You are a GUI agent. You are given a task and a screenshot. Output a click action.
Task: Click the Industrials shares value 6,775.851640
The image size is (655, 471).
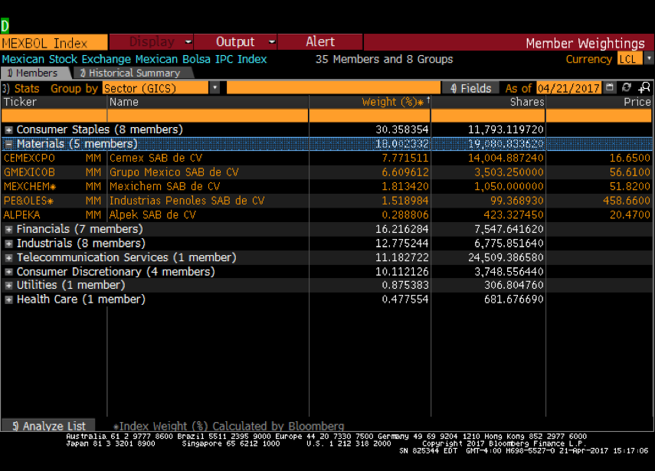pyautogui.click(x=509, y=244)
